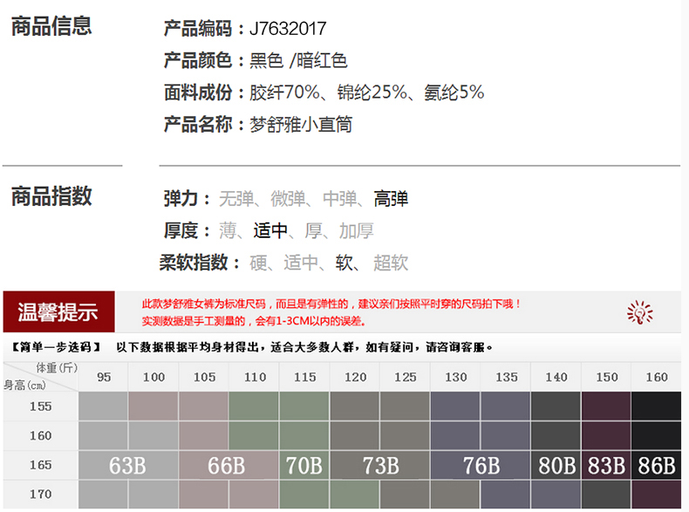Viewport: 689px width, 512px height.
Task: Click black cell at height 155, weight 160
Action: [657, 406]
